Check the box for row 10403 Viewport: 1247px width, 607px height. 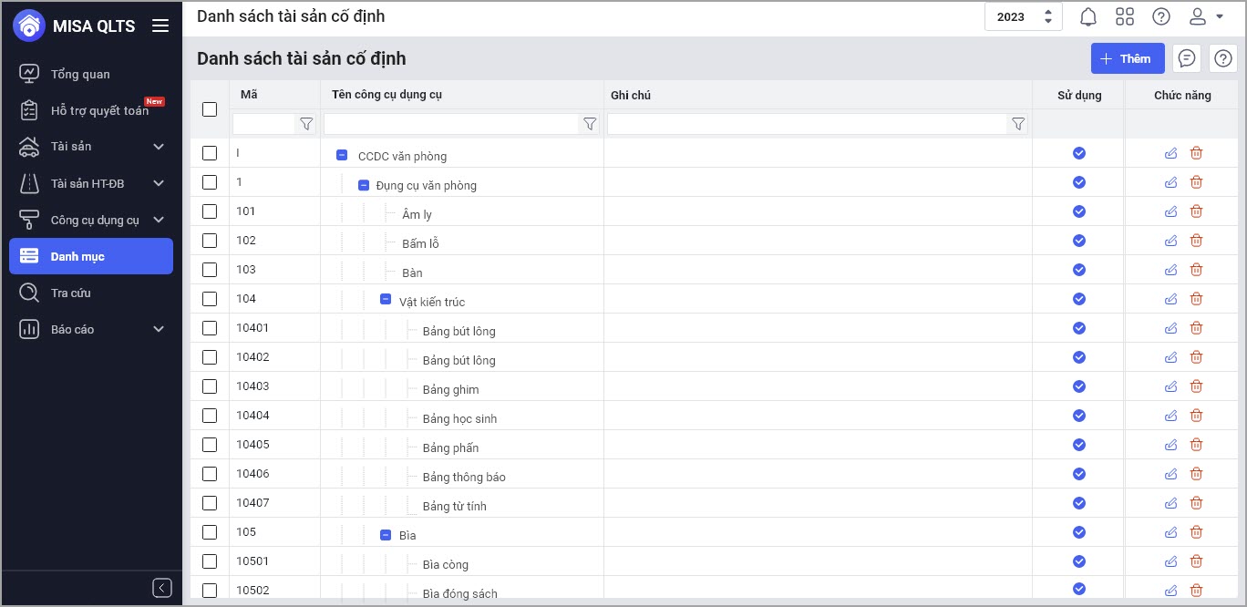coord(210,386)
